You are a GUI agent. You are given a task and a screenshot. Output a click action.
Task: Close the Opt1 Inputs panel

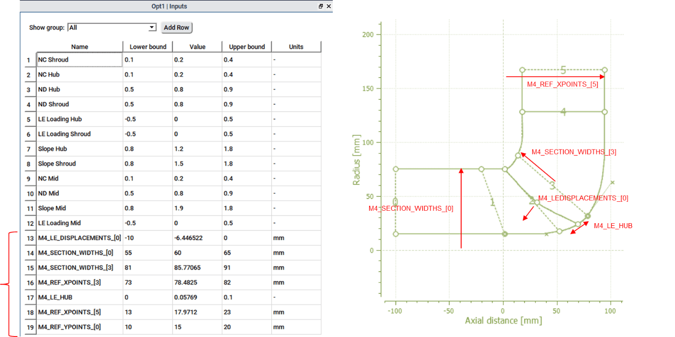coord(328,6)
